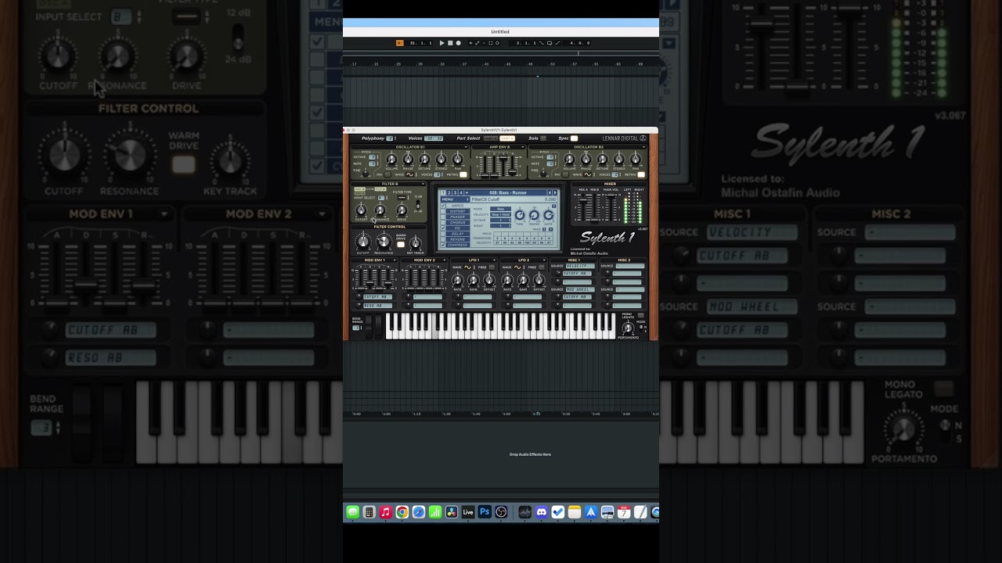Toggle the orange Follow button in transport
This screenshot has width=1002, height=563.
[x=399, y=43]
